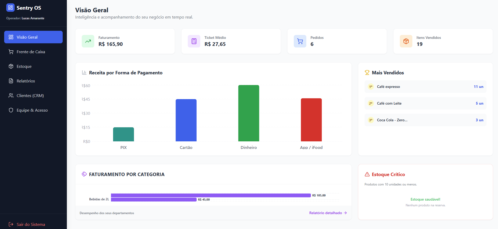Click the Sentry OS logo icon
Screen dimensions: 498x229
point(10,8)
